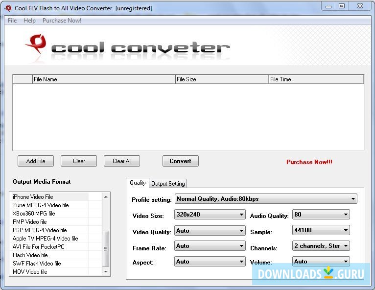Select Zune MPEG-4 Video file format
Screen dimensions: 375x290
click(x=49, y=205)
